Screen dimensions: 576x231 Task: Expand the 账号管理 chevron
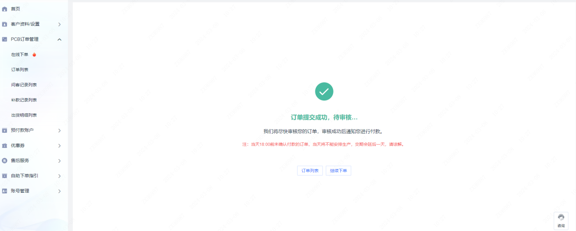tap(60, 191)
